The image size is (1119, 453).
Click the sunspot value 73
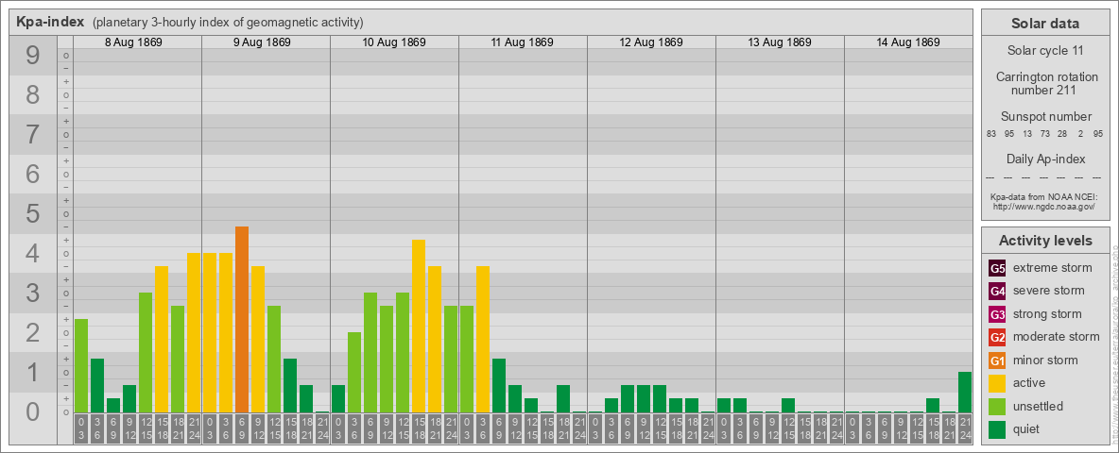tap(1044, 134)
